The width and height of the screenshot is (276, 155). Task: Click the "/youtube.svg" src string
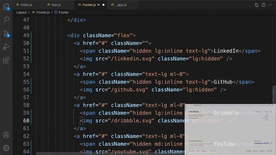[x=129, y=152]
